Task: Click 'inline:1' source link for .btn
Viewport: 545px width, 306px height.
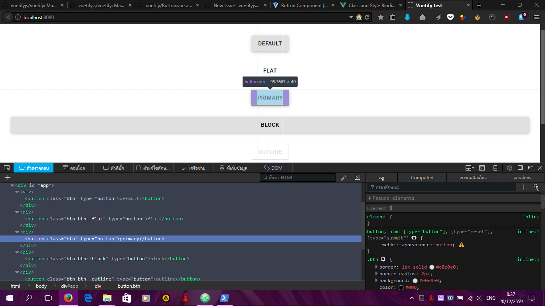Action: click(x=528, y=259)
